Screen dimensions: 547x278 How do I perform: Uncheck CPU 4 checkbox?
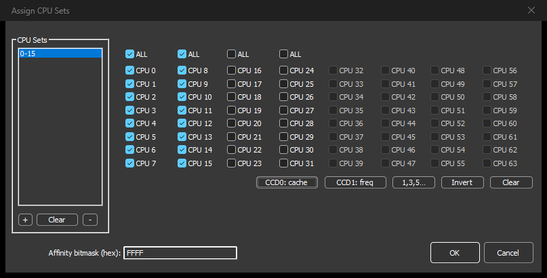pyautogui.click(x=129, y=123)
